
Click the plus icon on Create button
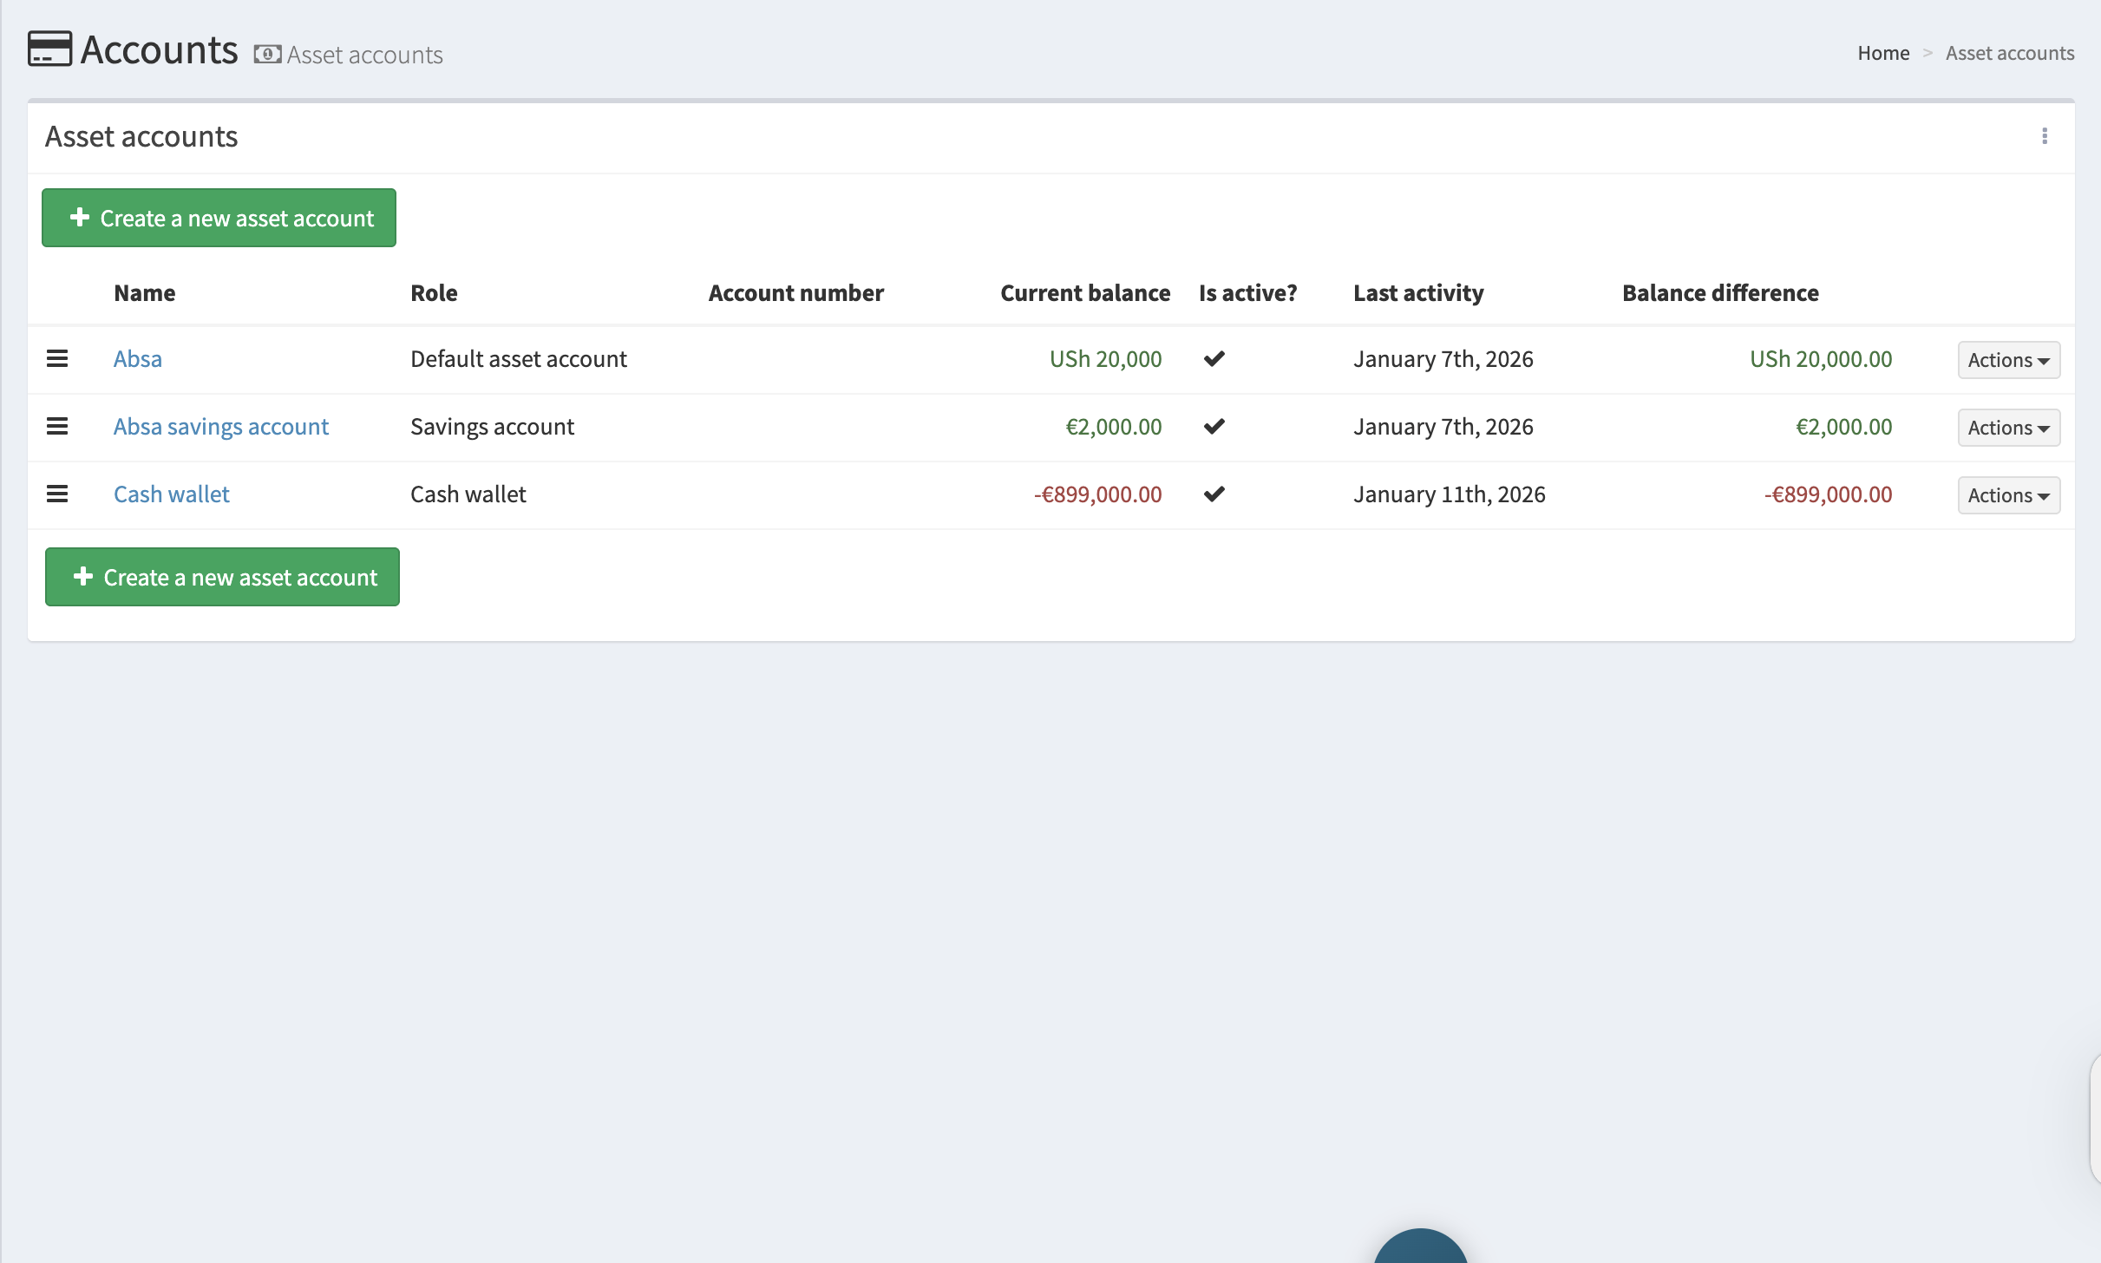coord(79,218)
